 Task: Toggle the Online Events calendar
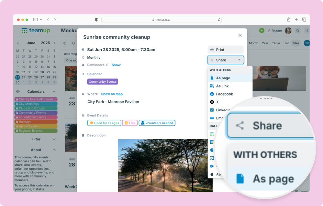[x=36, y=126]
